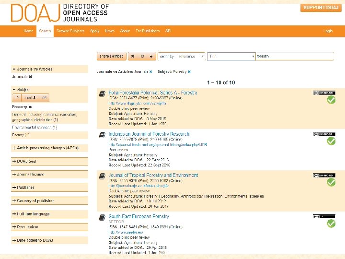Visit the www.degruyter.com journal URL

point(137,103)
